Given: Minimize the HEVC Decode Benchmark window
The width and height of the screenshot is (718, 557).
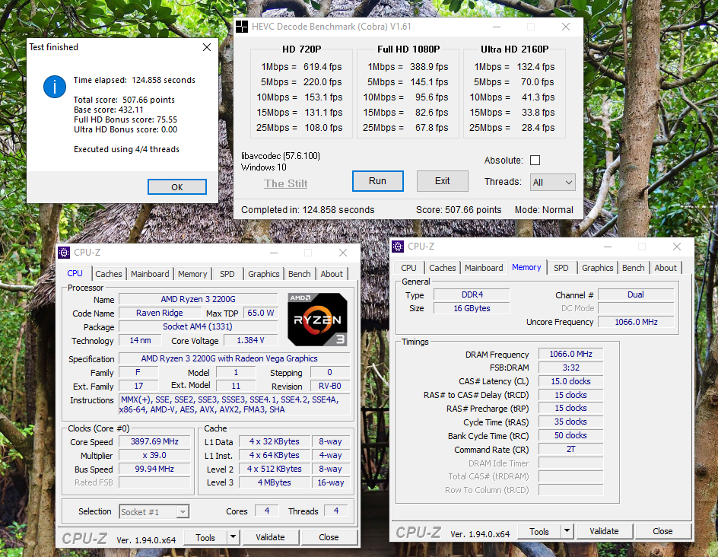Looking at the screenshot, I should pyautogui.click(x=497, y=27).
